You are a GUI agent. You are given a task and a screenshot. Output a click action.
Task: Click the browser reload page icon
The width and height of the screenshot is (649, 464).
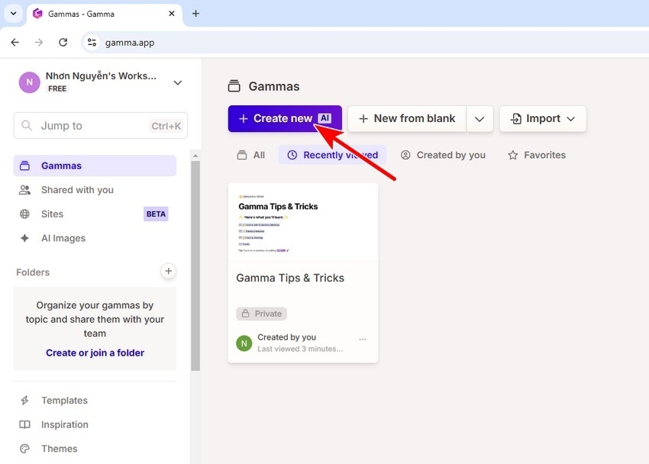63,43
